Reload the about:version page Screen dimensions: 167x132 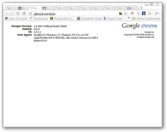(18, 13)
